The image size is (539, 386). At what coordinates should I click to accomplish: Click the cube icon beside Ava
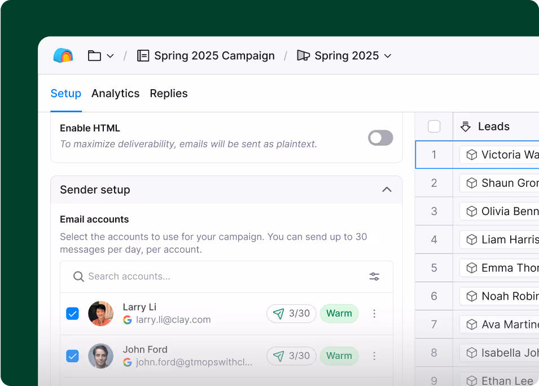[x=472, y=324]
